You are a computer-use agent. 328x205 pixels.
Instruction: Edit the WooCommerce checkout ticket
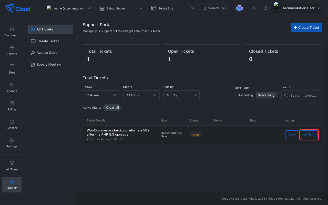pos(309,135)
